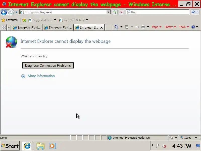Click the status bar security lock icon
201x151 pixels.
(x=172, y=138)
